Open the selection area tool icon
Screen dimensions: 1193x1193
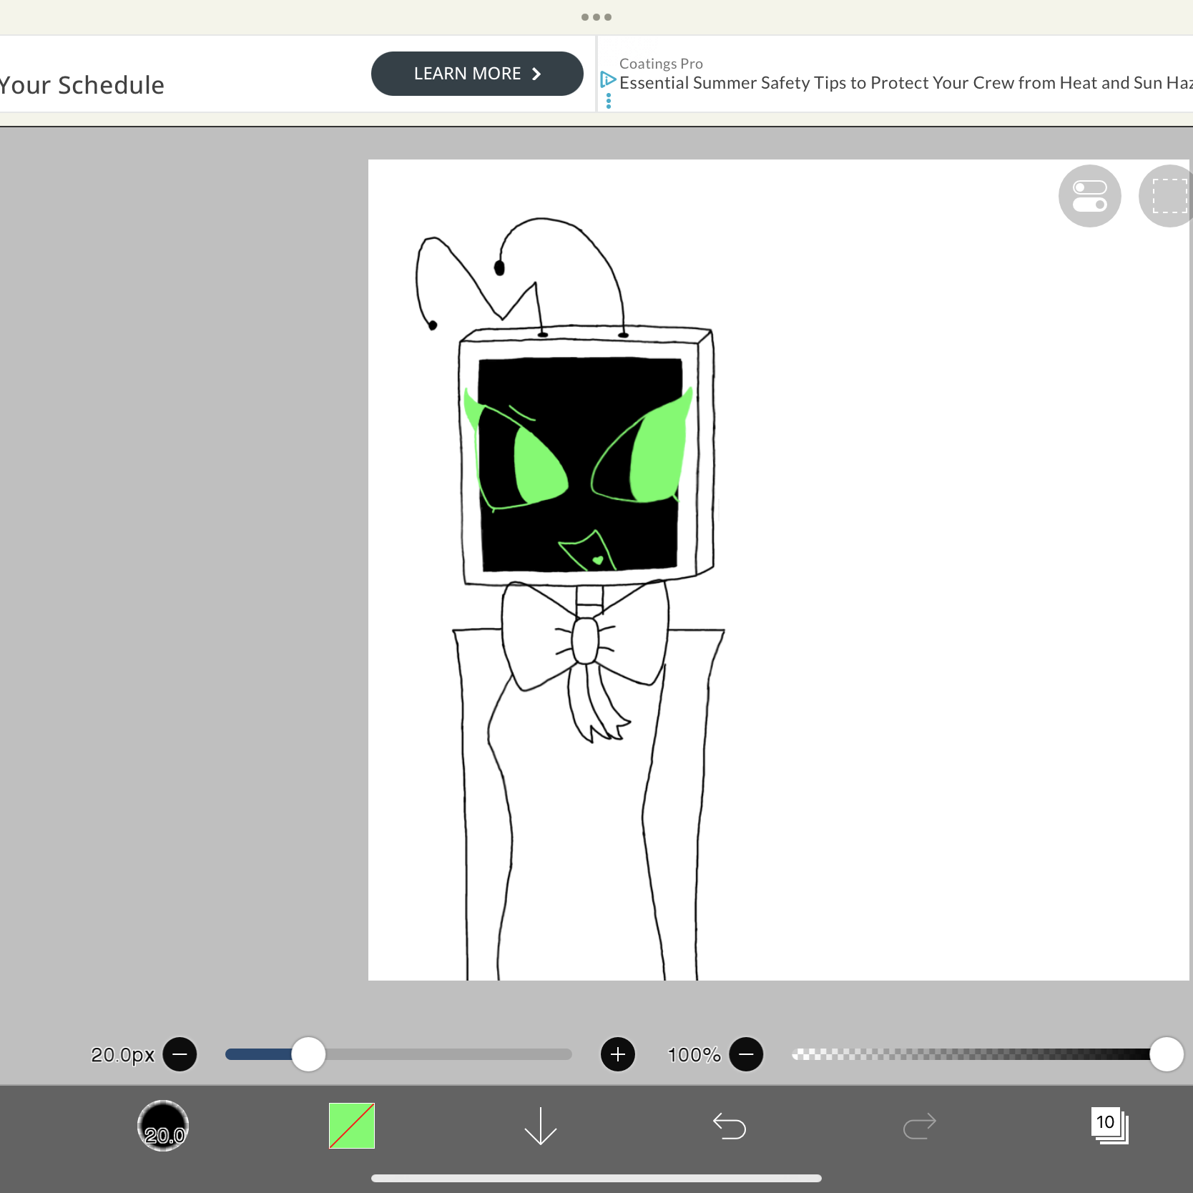click(1169, 196)
